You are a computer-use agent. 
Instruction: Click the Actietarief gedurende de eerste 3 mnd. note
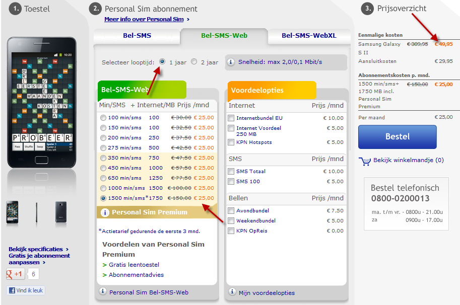pyautogui.click(x=149, y=231)
